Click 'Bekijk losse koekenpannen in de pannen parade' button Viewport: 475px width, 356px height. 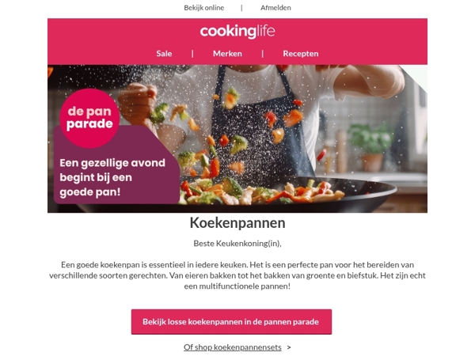click(x=231, y=322)
